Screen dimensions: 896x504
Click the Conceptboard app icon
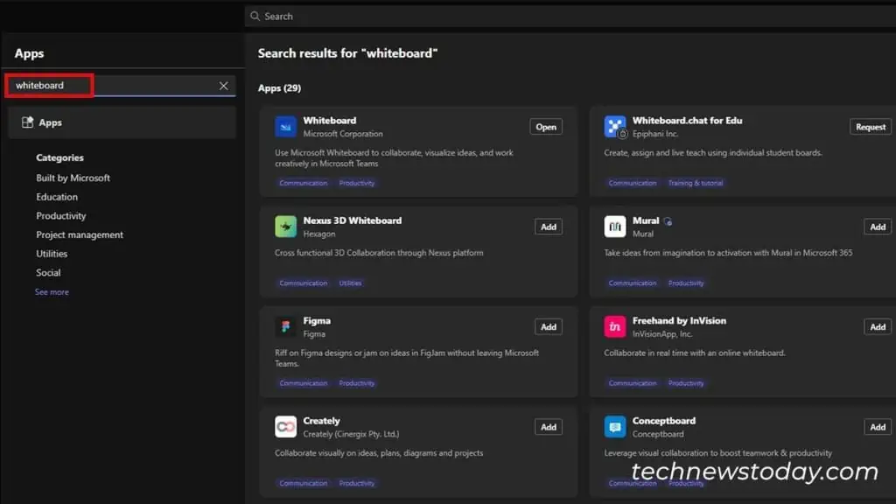(x=615, y=426)
